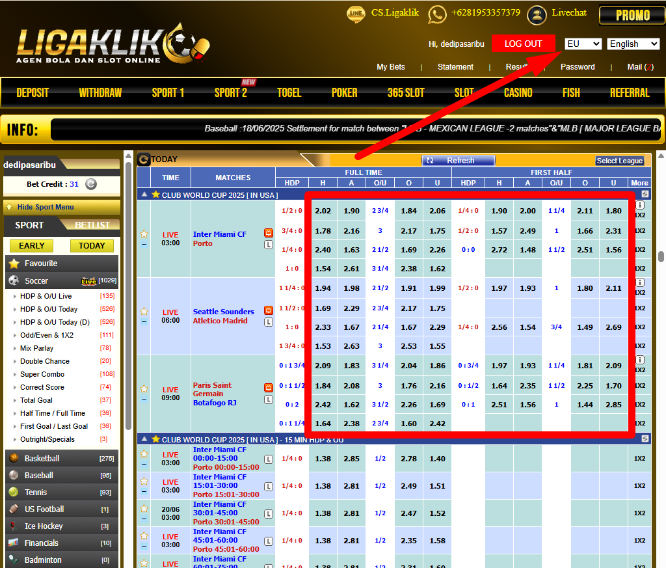This screenshot has height=568, width=666.
Task: Collapse the Club World Cup 15 Min league section
Action: (144, 439)
